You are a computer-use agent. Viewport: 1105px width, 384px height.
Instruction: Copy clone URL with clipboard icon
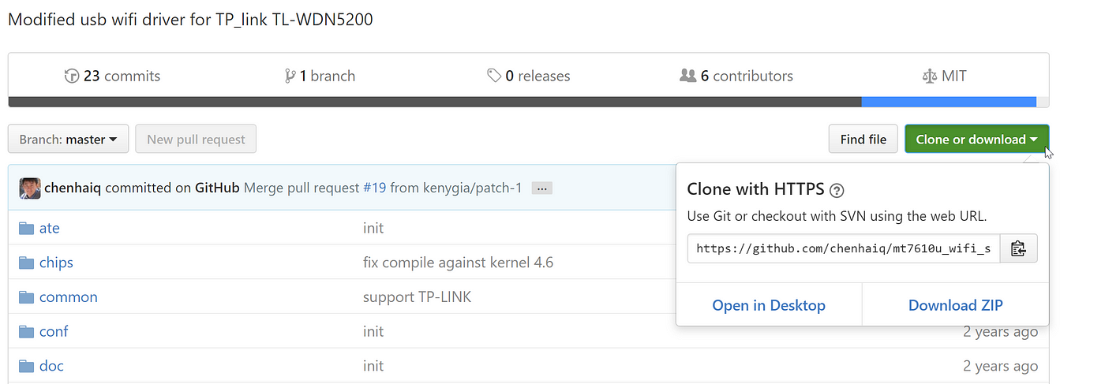1018,248
